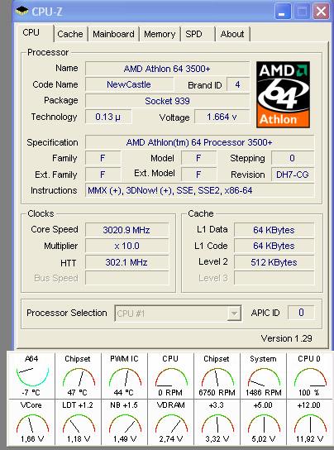Click the Package value Socket 939

click(167, 101)
